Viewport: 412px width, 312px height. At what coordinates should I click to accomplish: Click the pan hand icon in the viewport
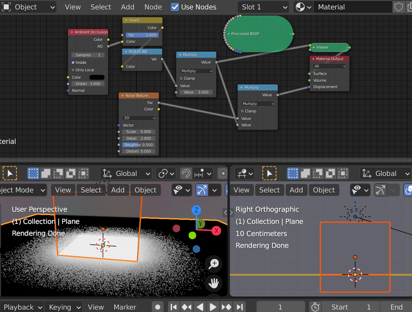pyautogui.click(x=213, y=283)
